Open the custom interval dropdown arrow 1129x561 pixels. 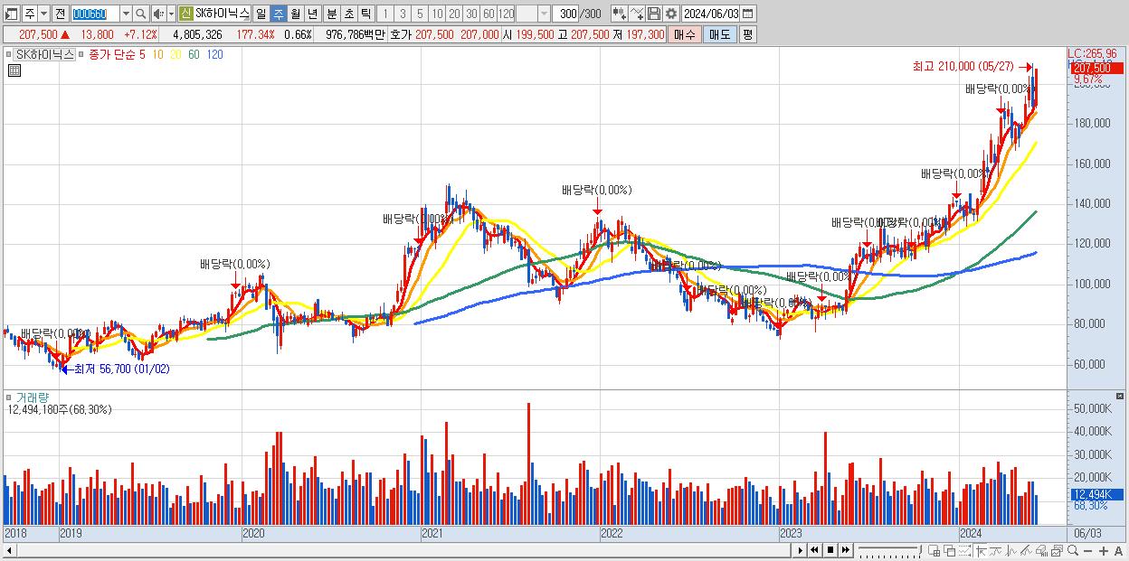click(544, 14)
